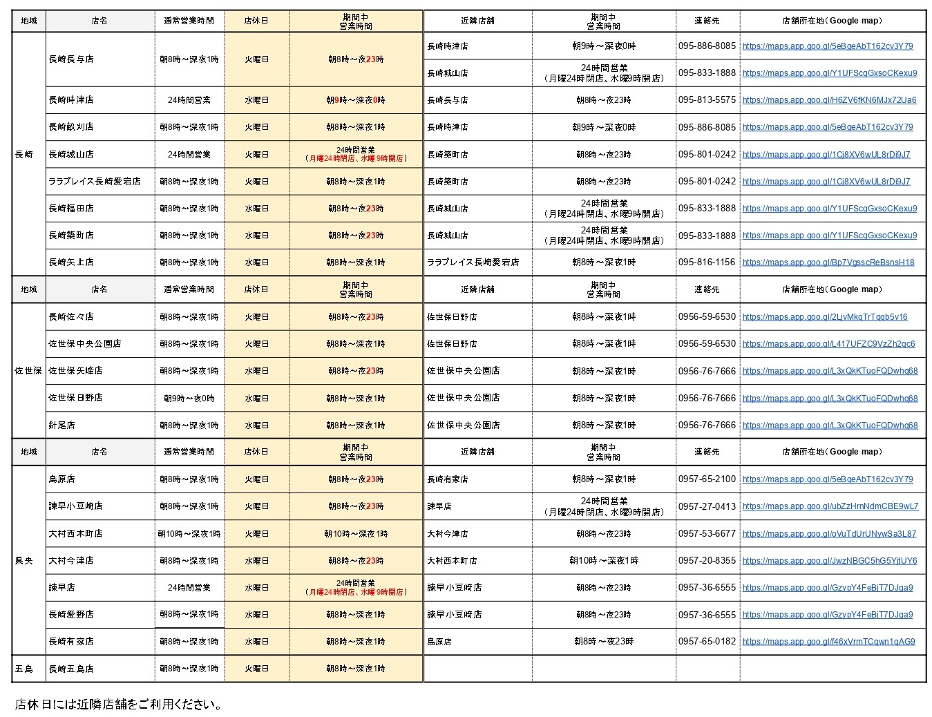
Task: Select the 長崎五島店 store name cell
Action: (x=71, y=669)
